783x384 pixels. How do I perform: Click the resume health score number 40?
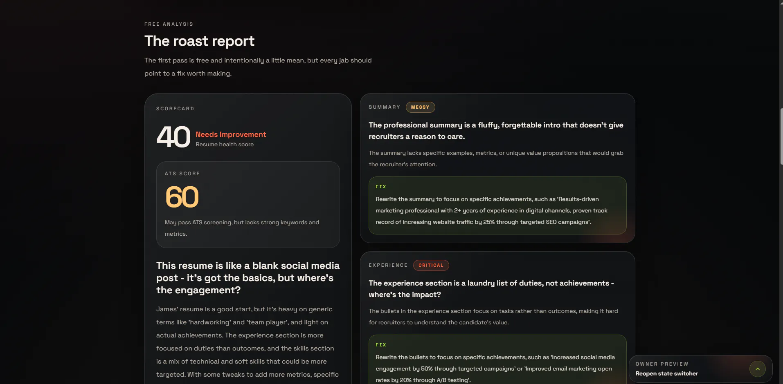click(x=173, y=137)
